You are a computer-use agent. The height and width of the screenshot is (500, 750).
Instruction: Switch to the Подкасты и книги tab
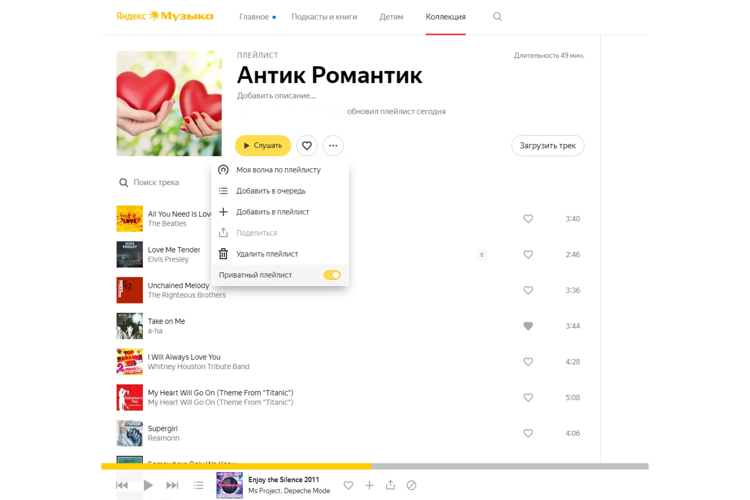(324, 17)
